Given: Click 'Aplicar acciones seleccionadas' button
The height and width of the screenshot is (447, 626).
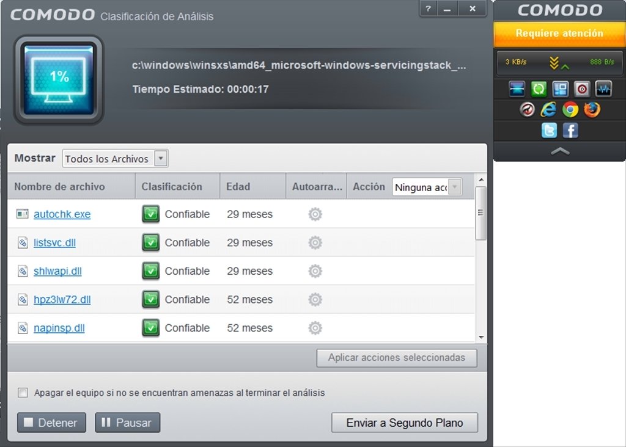Looking at the screenshot, I should (x=397, y=358).
